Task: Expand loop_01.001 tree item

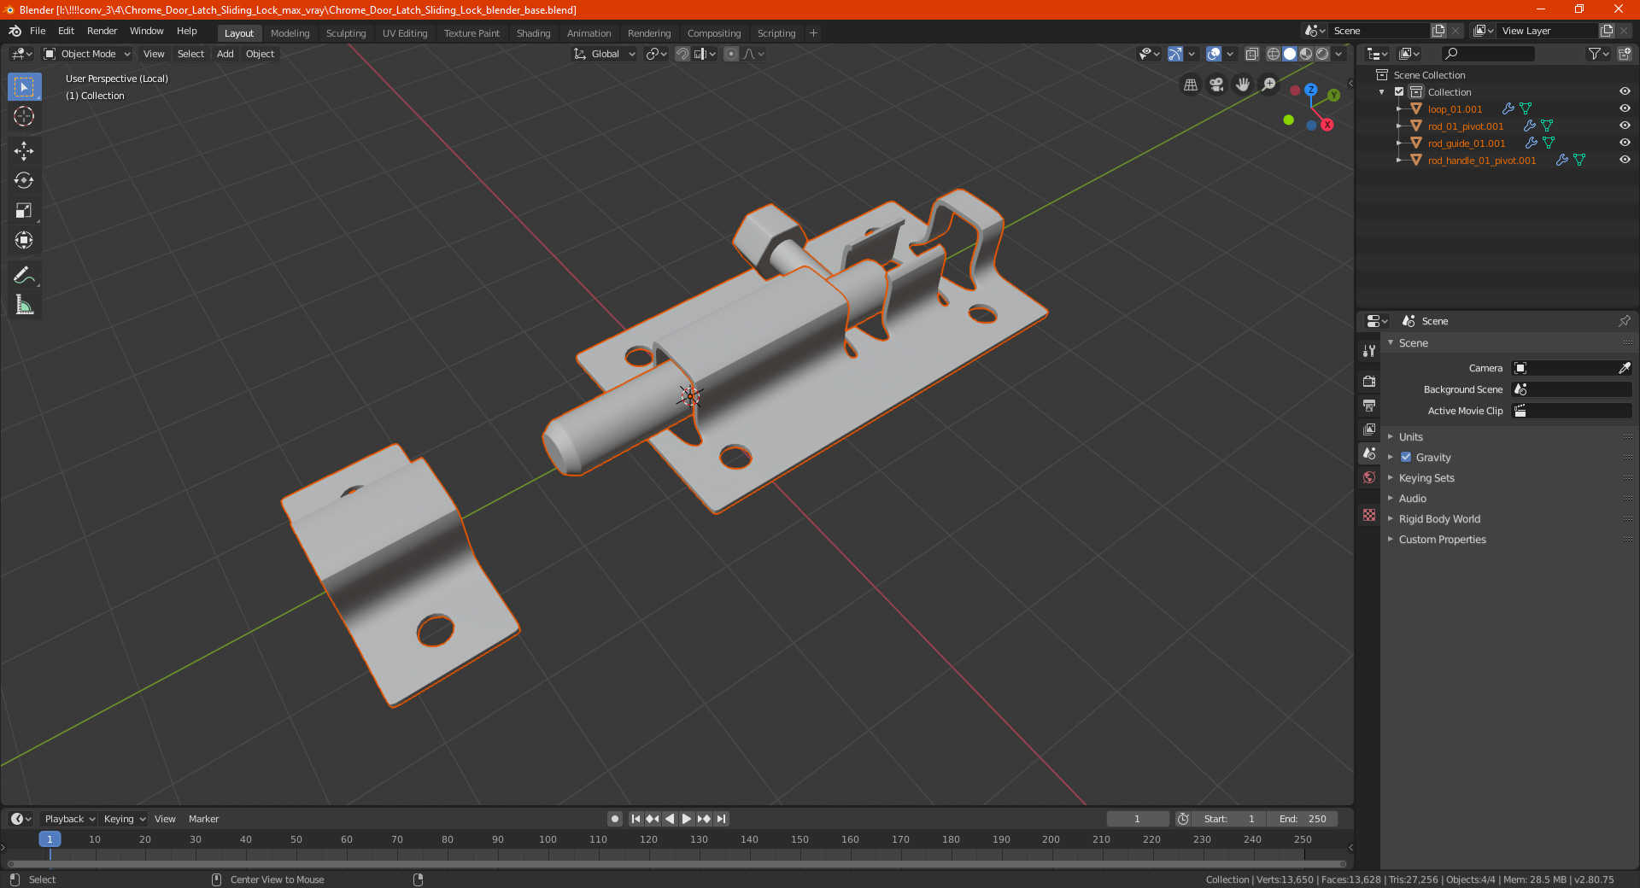Action: pos(1398,109)
